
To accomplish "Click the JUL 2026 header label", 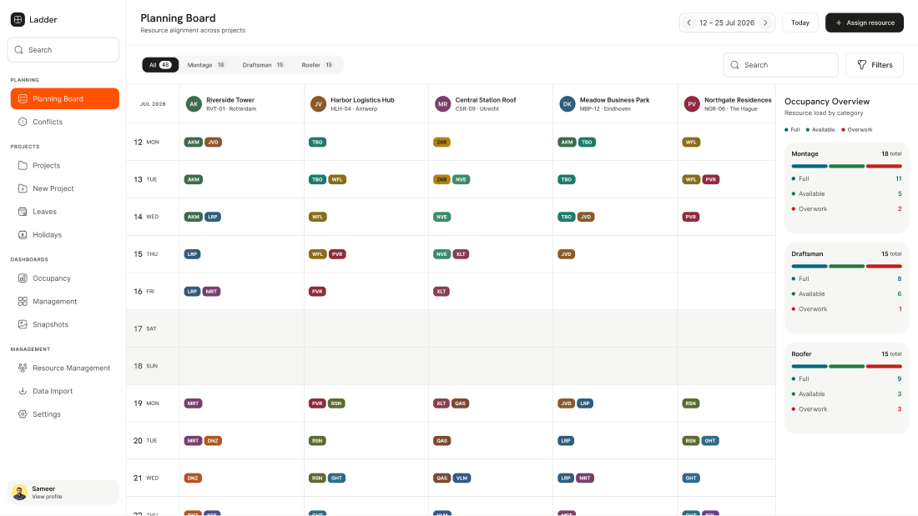I will [153, 104].
